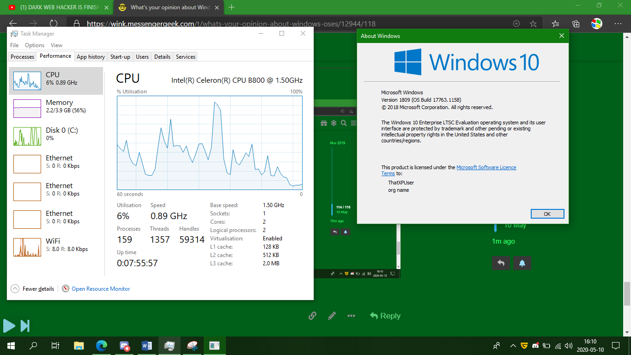Click OK in About Windows dialog
Viewport: 631px width, 355px height.
[x=547, y=214]
